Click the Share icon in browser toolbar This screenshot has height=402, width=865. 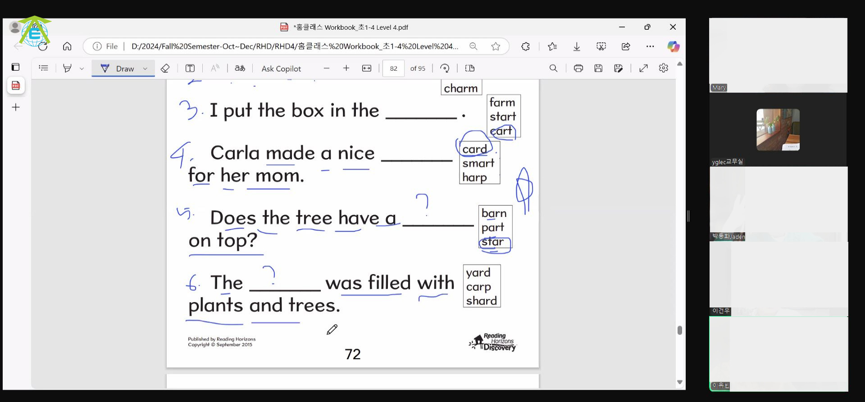pos(626,46)
